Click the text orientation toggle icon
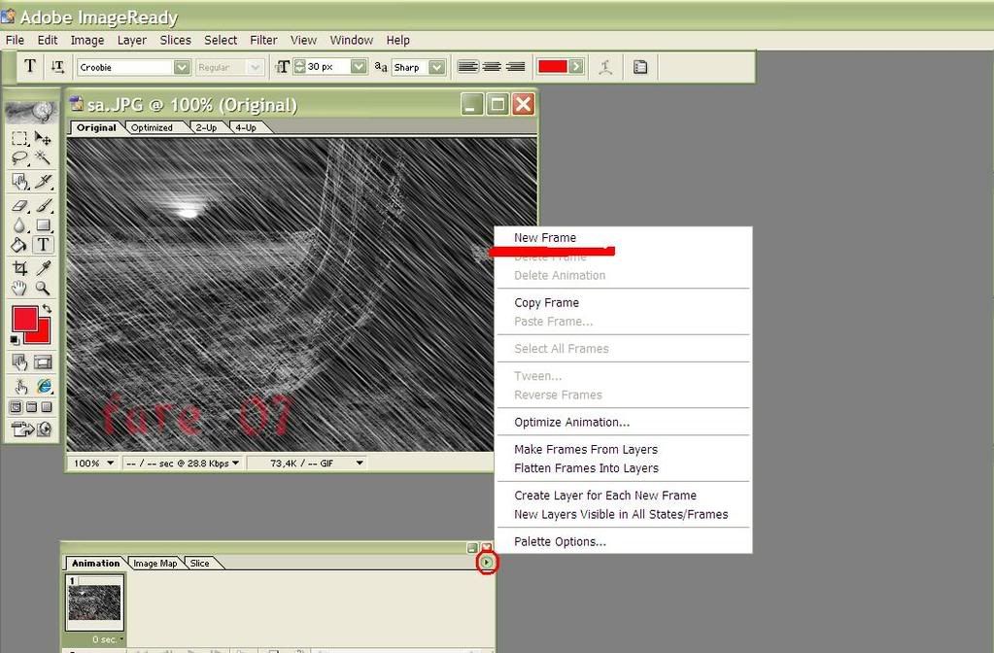The image size is (994, 653). pos(57,67)
